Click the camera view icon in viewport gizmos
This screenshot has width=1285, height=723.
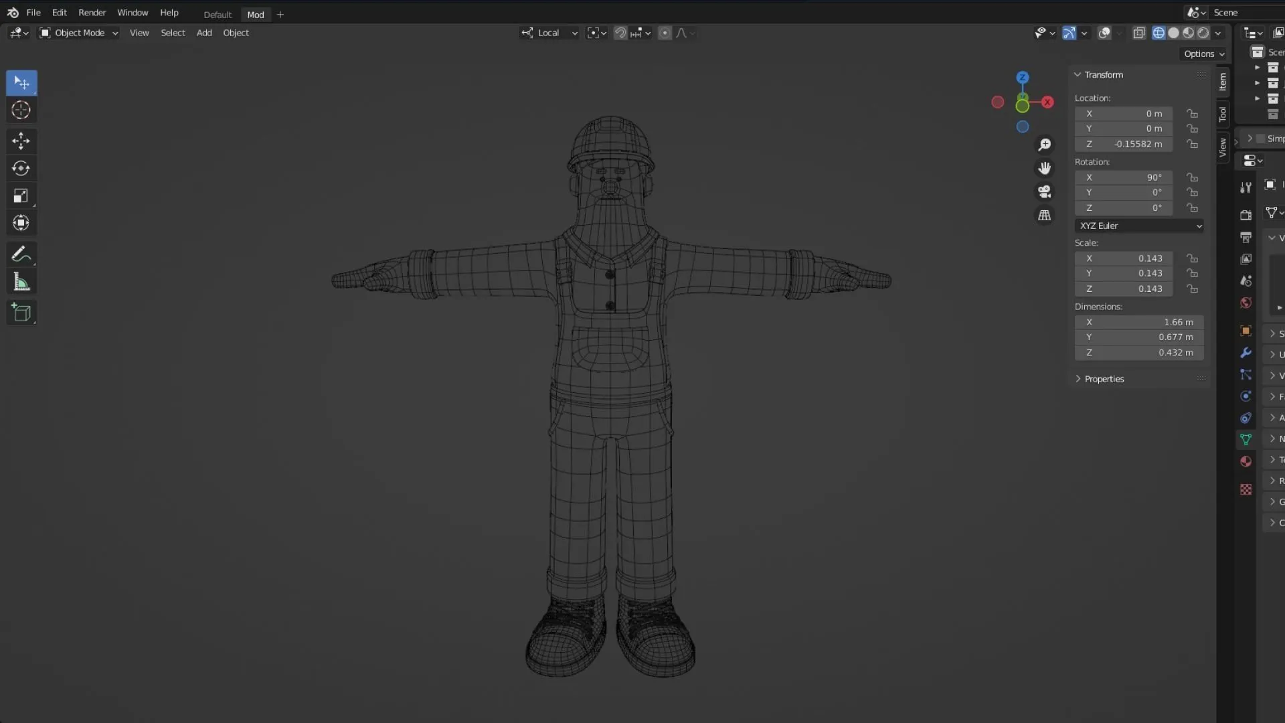(x=1045, y=192)
